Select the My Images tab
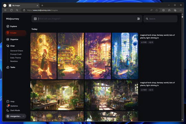This screenshot has width=186, height=124. [23, 5]
